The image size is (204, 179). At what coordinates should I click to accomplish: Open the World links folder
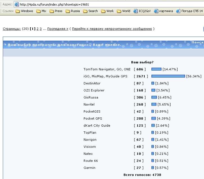[124, 11]
